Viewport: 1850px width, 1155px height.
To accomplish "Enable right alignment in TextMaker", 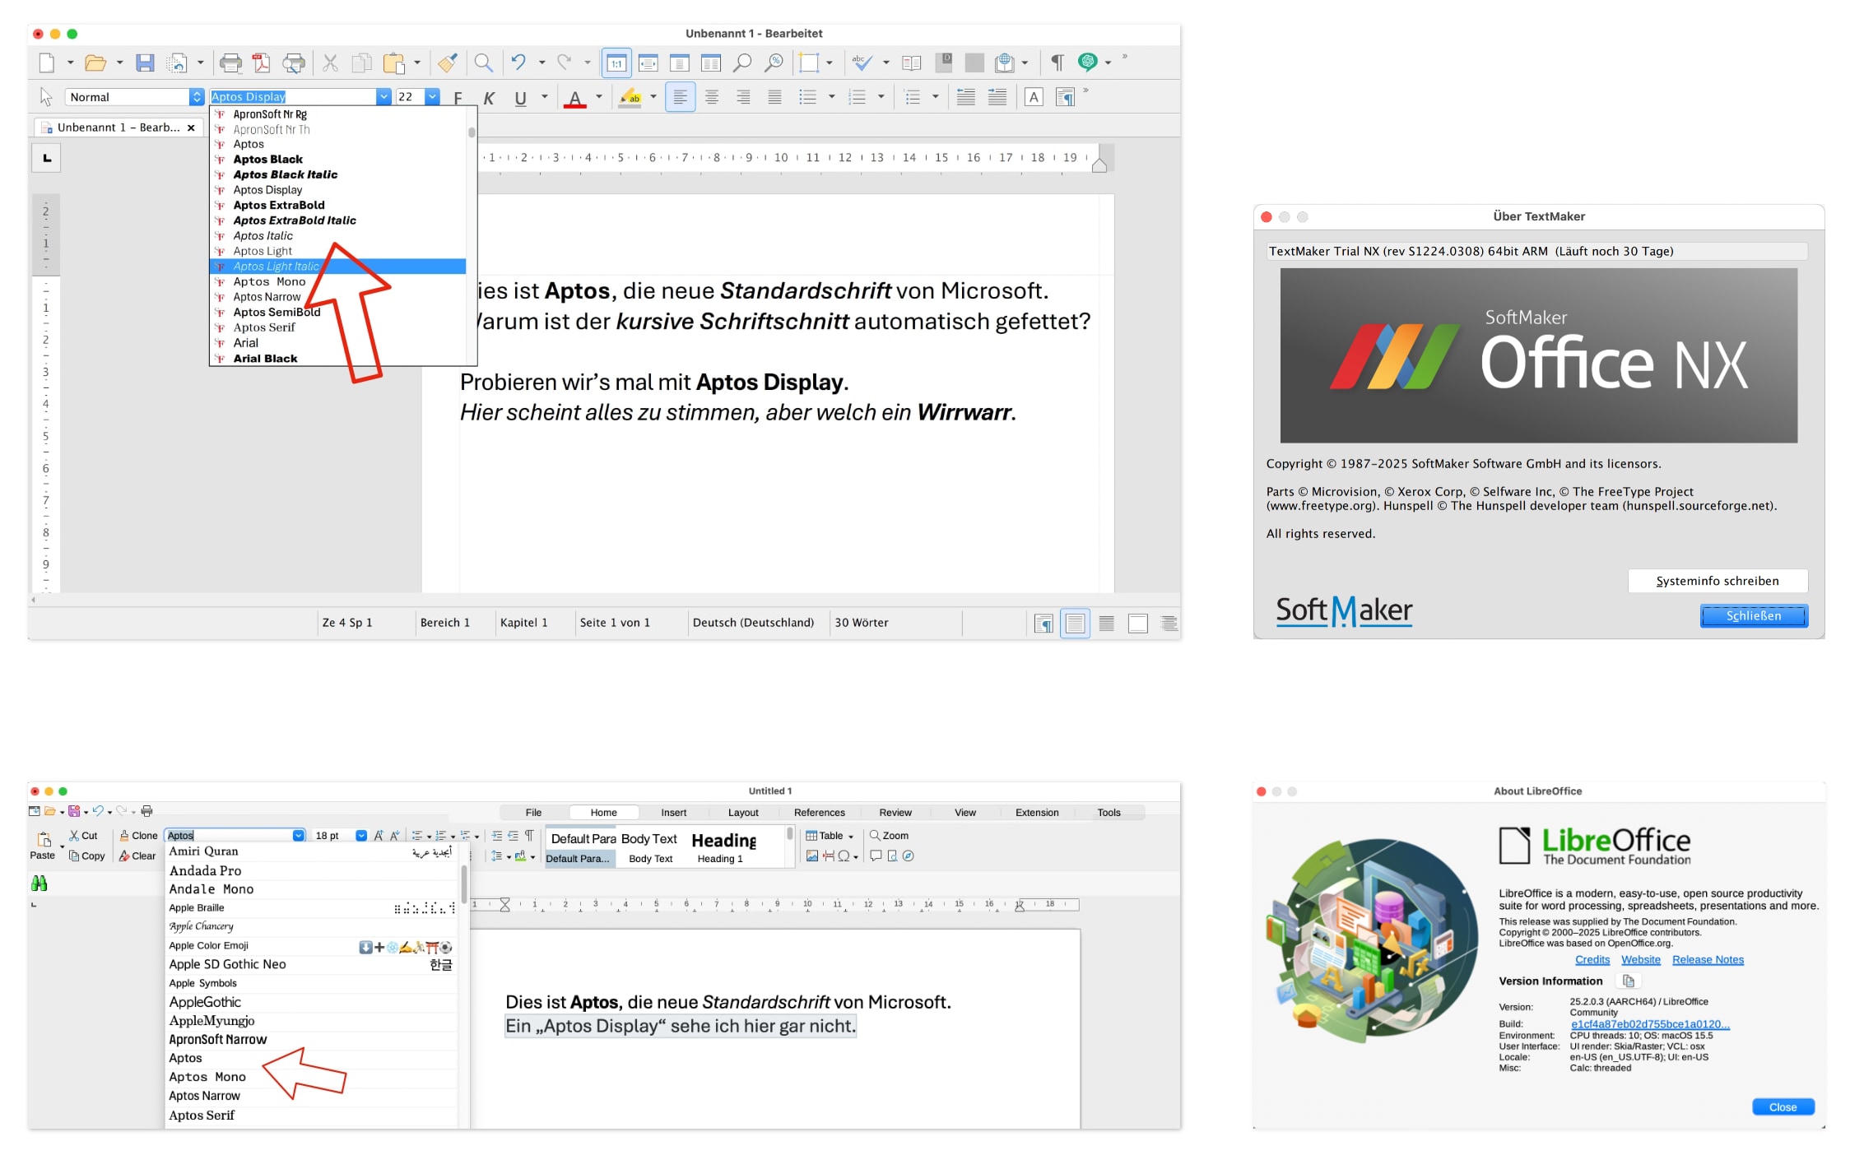I will (x=743, y=97).
